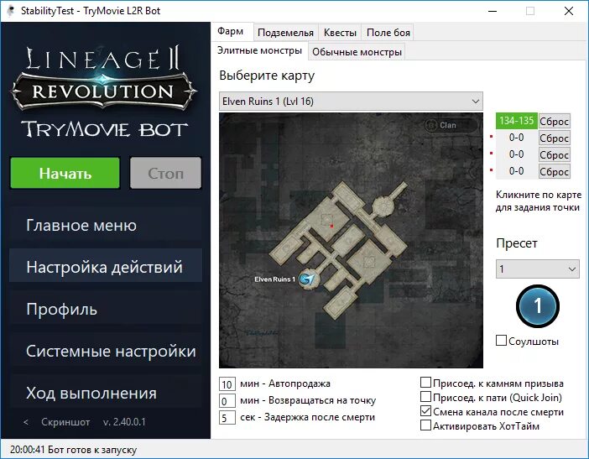Click the < collapse arrow near Скриншот

click(25, 422)
